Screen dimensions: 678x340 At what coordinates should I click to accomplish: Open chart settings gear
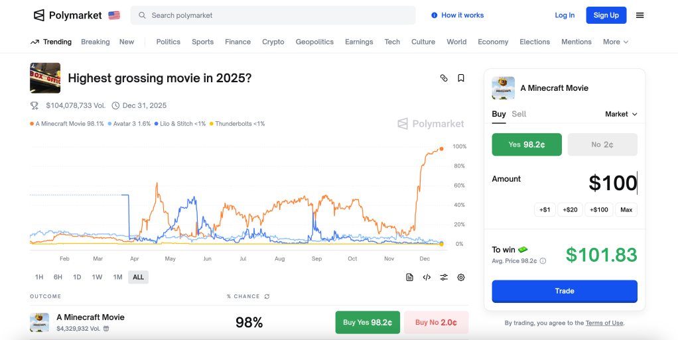[x=461, y=277]
